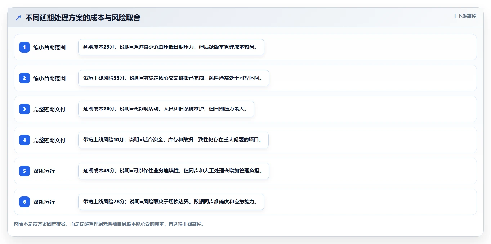Select step badge number 4
This screenshot has width=491, height=244.
(x=24, y=140)
